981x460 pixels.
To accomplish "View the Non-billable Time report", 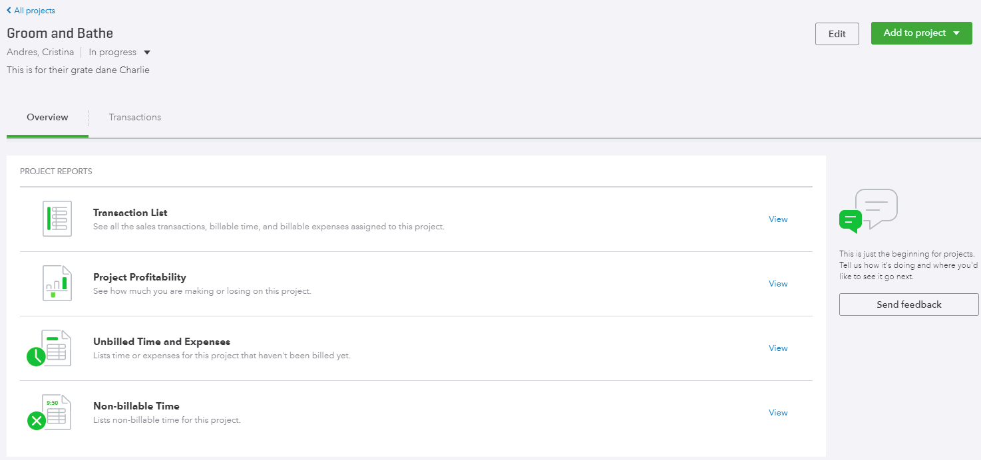I will 778,413.
